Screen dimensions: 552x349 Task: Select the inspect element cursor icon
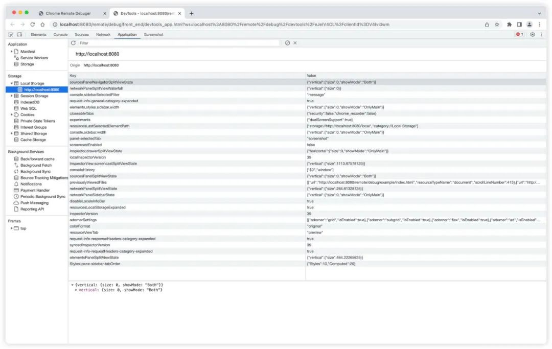[x=11, y=34]
